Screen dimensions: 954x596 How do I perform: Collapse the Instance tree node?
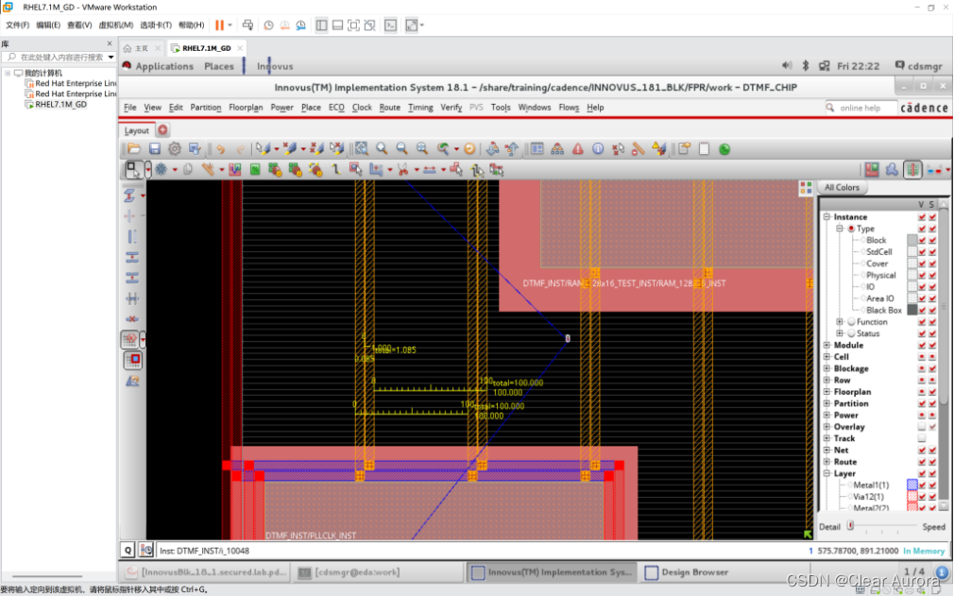point(826,217)
